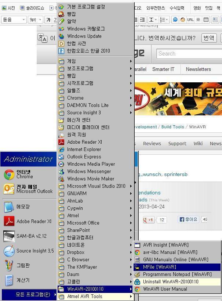Click Facebook 좋아요 button
This screenshot has height=301, width=222.
189,219
